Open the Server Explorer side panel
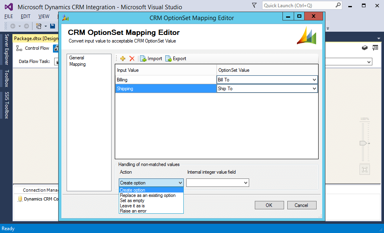Screen dimensions: 384x233 tap(6, 49)
